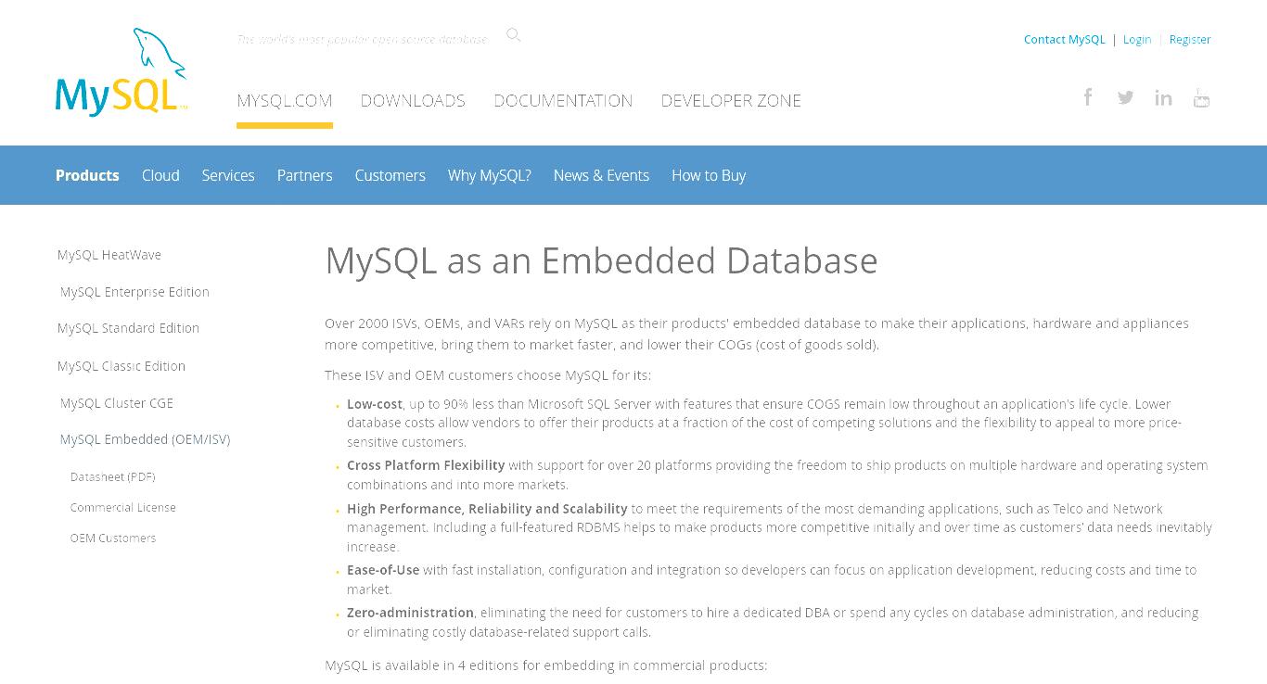
Task: Open the Why MySQL? menu
Action: 490,175
